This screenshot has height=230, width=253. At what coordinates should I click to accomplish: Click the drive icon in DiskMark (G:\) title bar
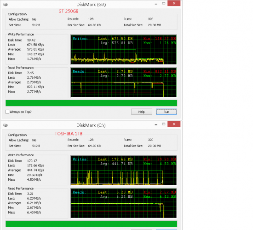click(5, 4)
